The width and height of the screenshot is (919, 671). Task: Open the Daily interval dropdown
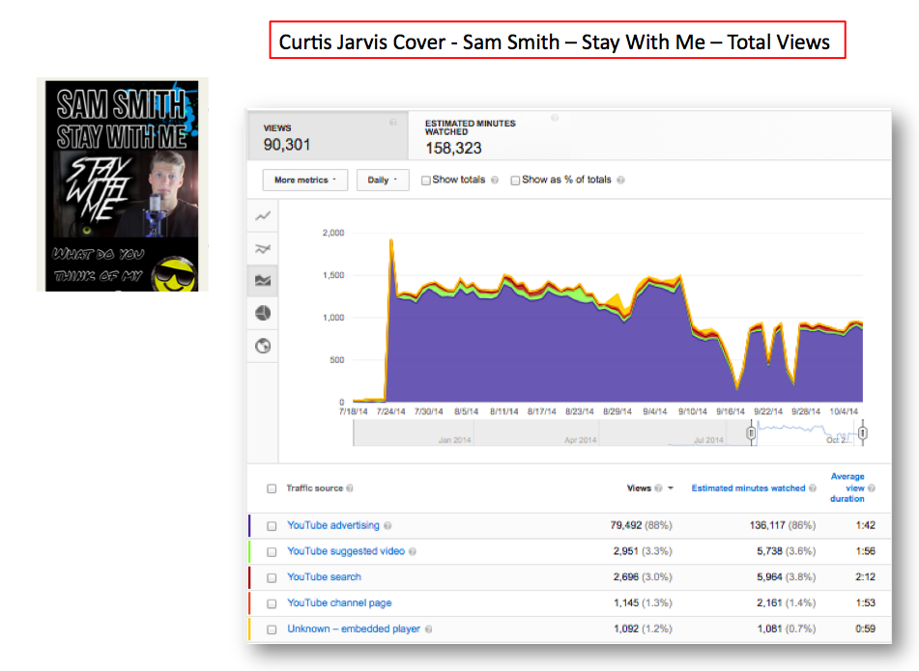382,180
